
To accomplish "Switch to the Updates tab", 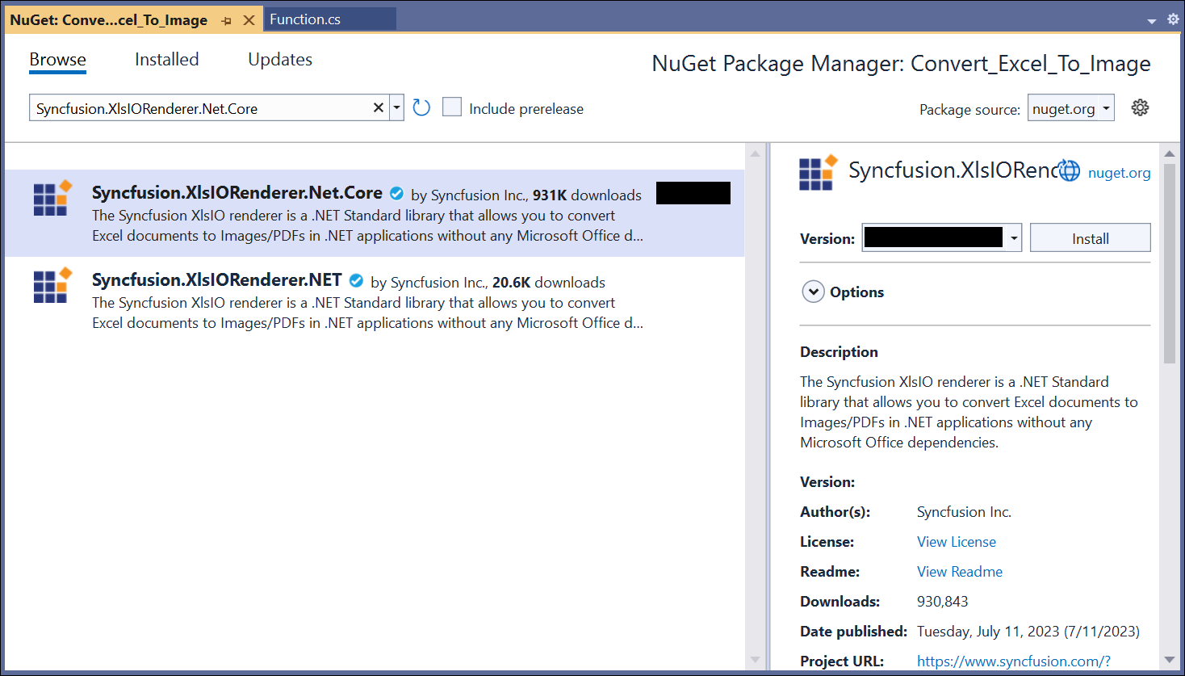I will [279, 60].
